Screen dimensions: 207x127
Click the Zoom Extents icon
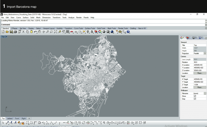click(56, 32)
